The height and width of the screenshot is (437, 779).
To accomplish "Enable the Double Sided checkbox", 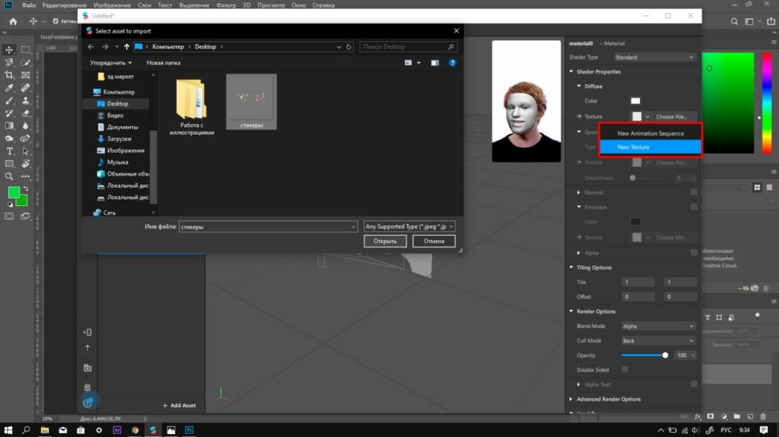I will (x=624, y=370).
